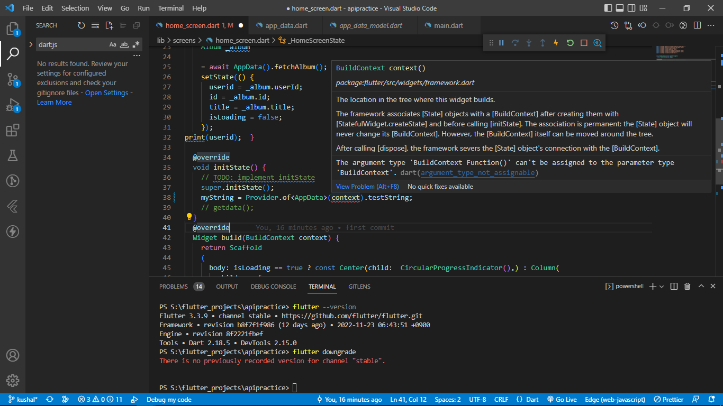
Task: Open the GITLENS panel tab
Action: (x=359, y=287)
